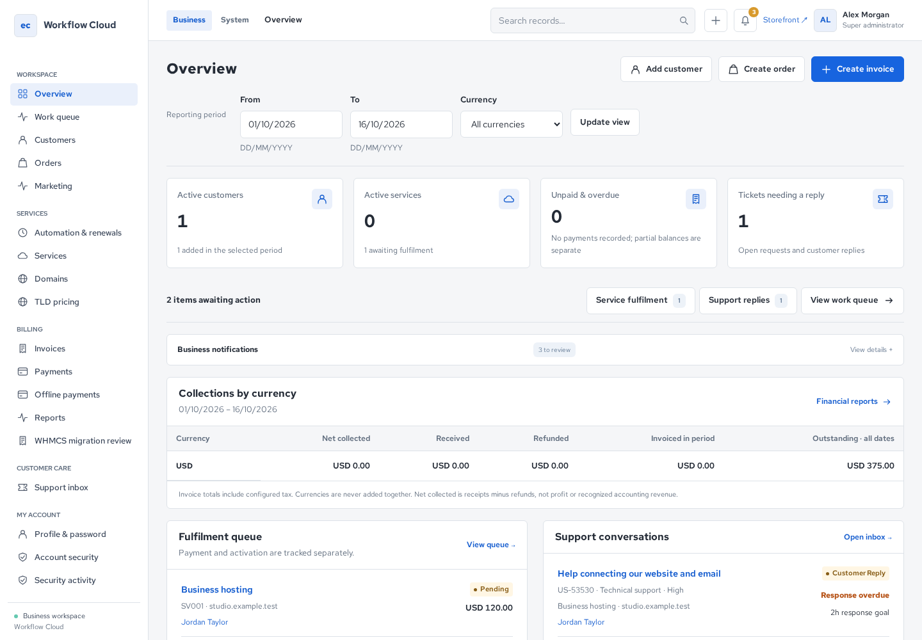Open Help connecting our website and email
922x640 pixels.
point(639,574)
